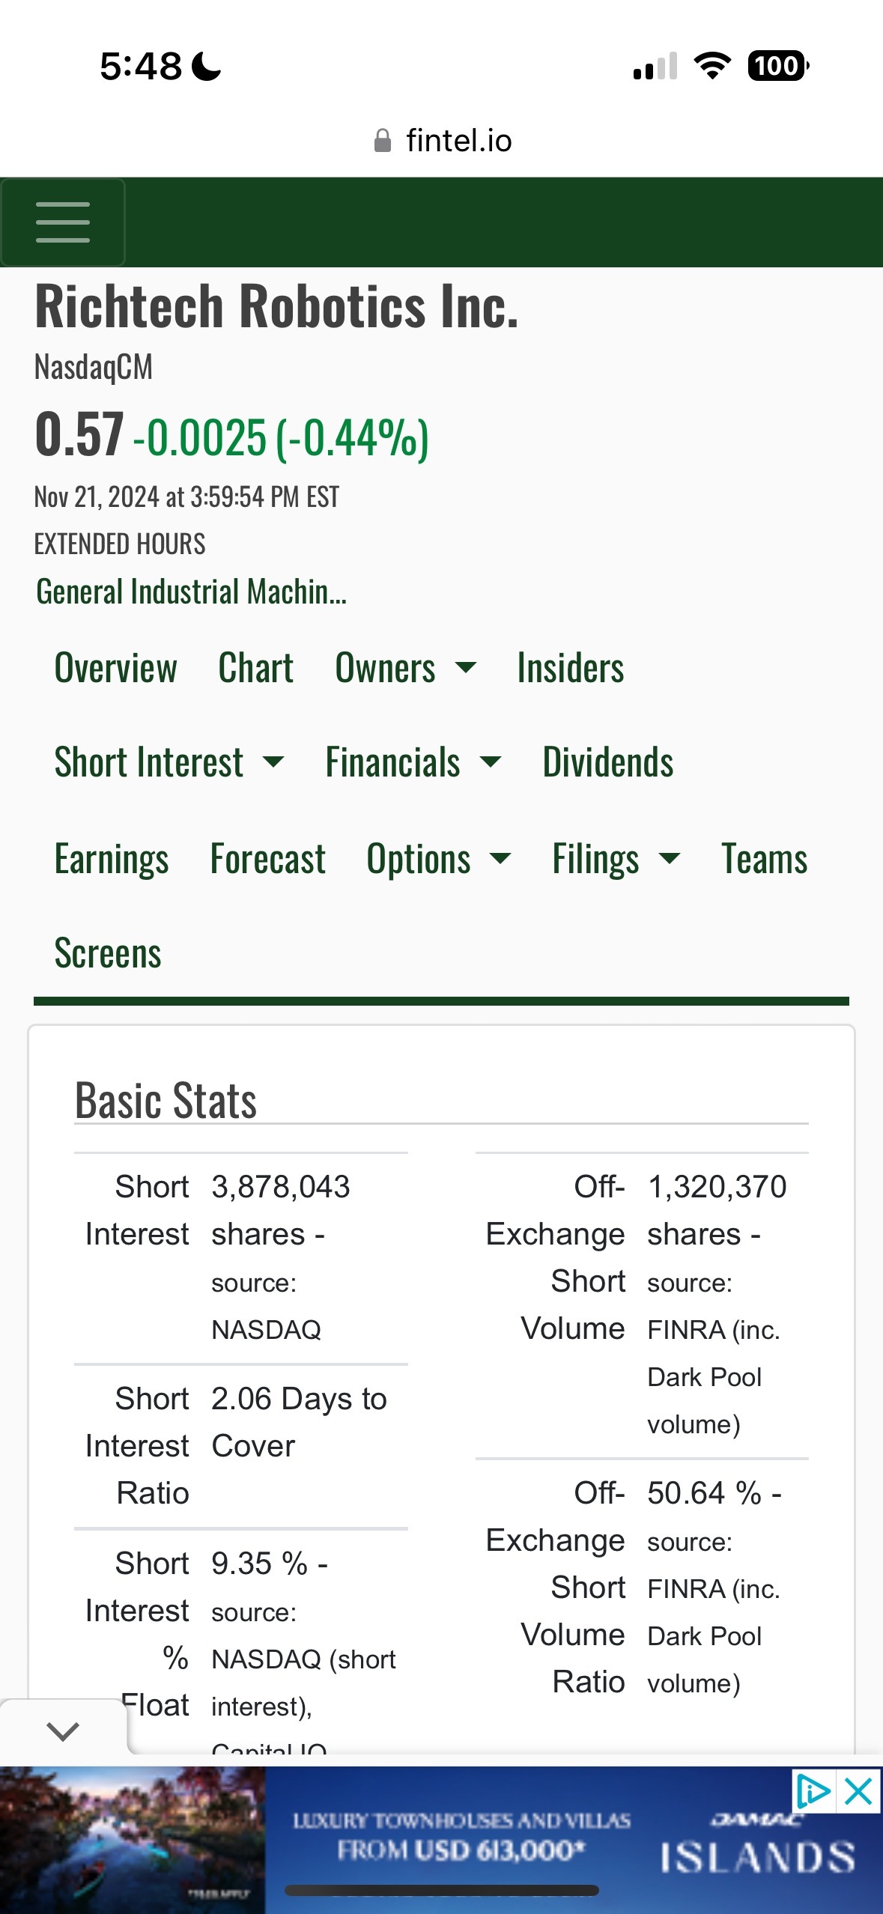883x1914 pixels.
Task: Tap the ad villa image thumbnail
Action: [133, 1839]
